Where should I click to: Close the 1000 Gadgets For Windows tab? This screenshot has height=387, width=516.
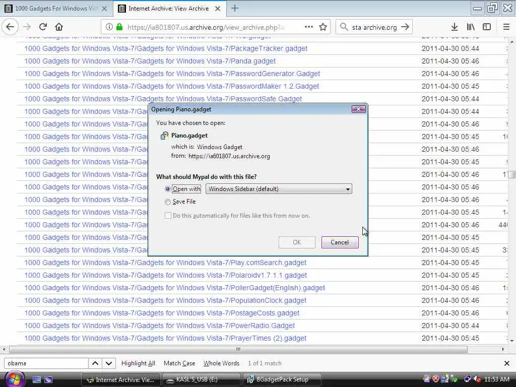point(104,9)
